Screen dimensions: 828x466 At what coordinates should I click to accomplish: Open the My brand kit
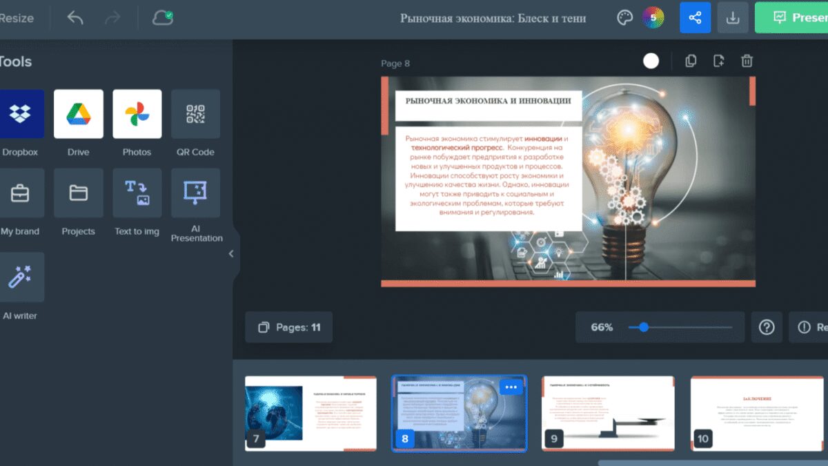(20, 193)
